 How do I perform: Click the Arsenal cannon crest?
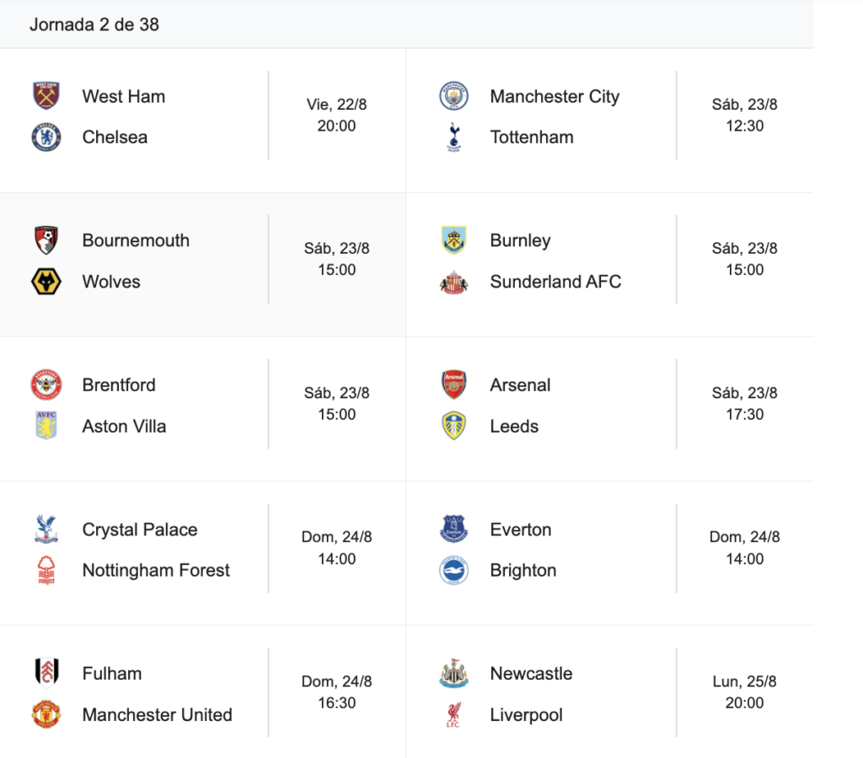tap(454, 384)
